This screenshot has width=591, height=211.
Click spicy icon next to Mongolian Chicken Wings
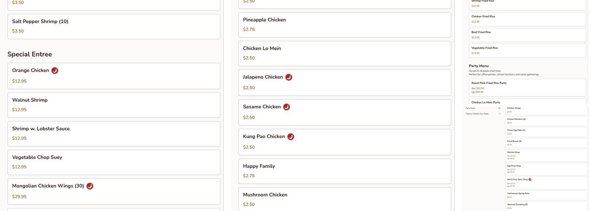coord(90,186)
